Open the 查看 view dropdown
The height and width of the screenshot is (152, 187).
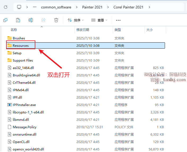[x=99, y=20]
